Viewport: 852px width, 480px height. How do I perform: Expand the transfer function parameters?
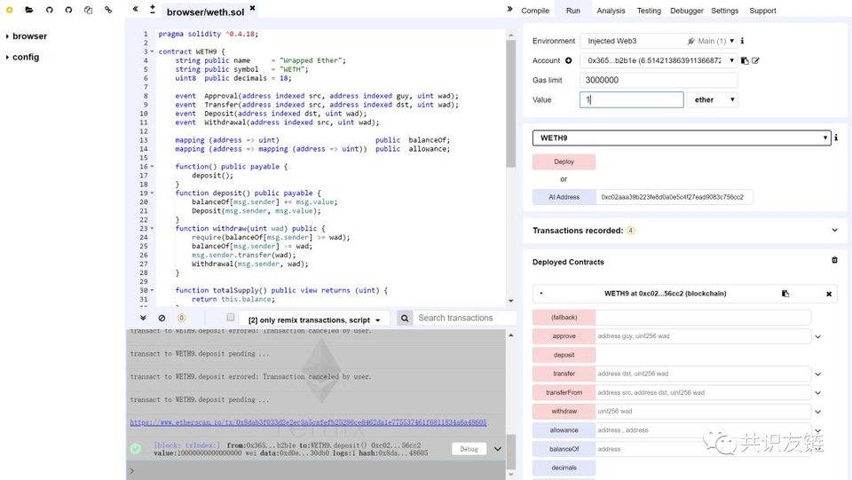point(817,374)
